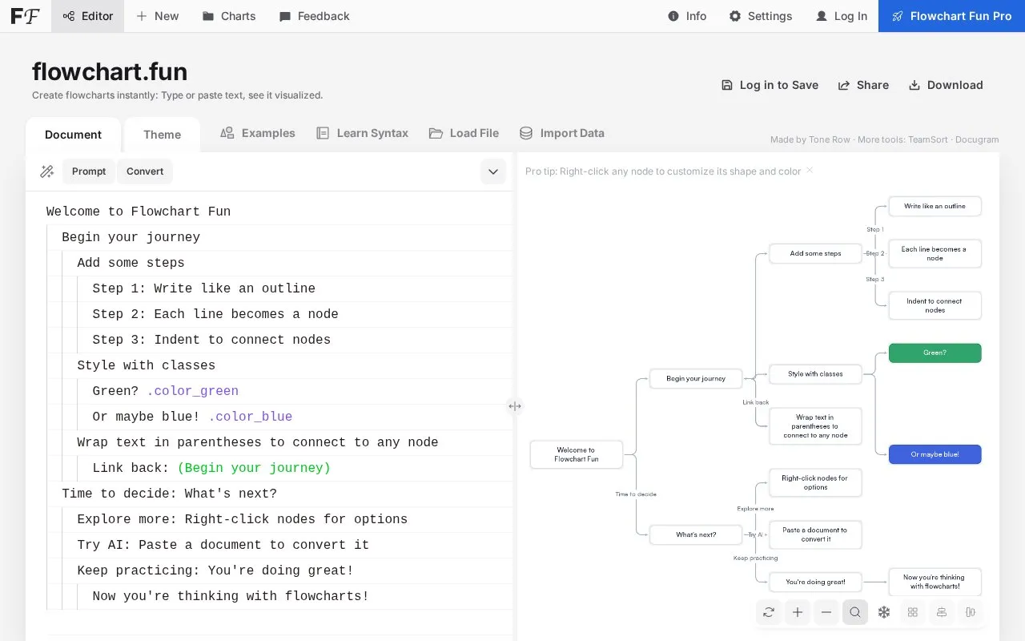1025x641 pixels.
Task: Open Info page
Action: [687, 16]
